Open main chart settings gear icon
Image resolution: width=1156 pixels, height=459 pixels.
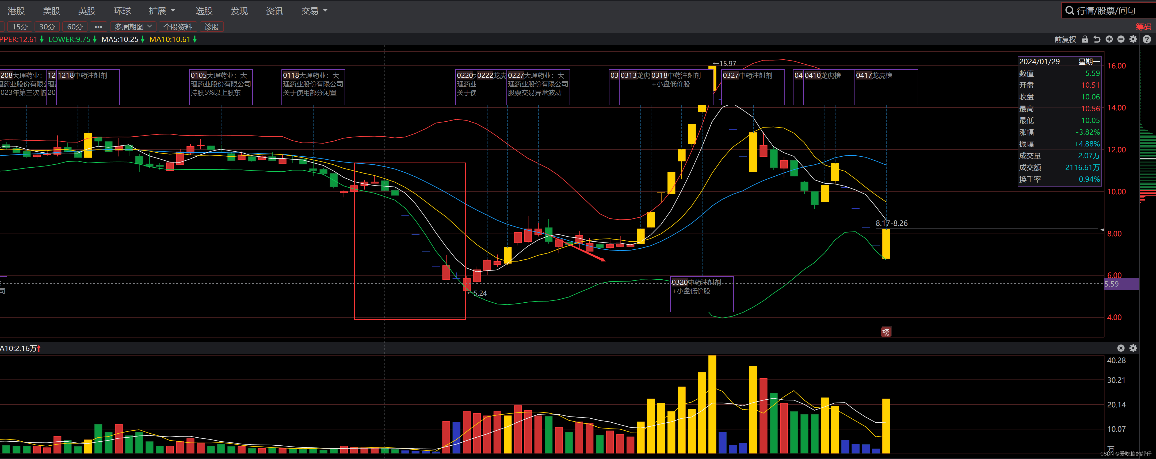coord(1133,40)
